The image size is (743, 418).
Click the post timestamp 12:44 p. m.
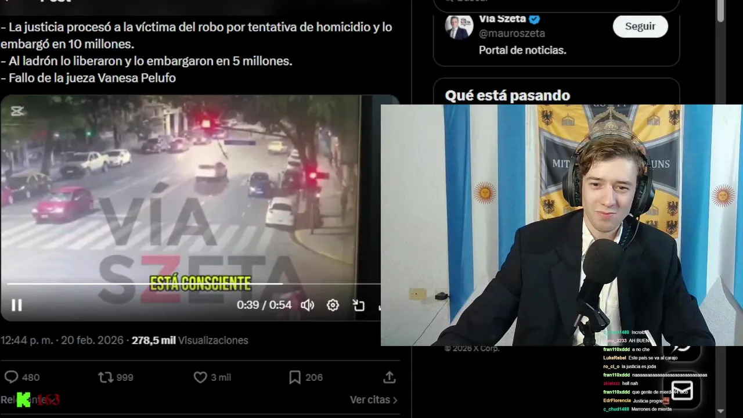[27, 340]
